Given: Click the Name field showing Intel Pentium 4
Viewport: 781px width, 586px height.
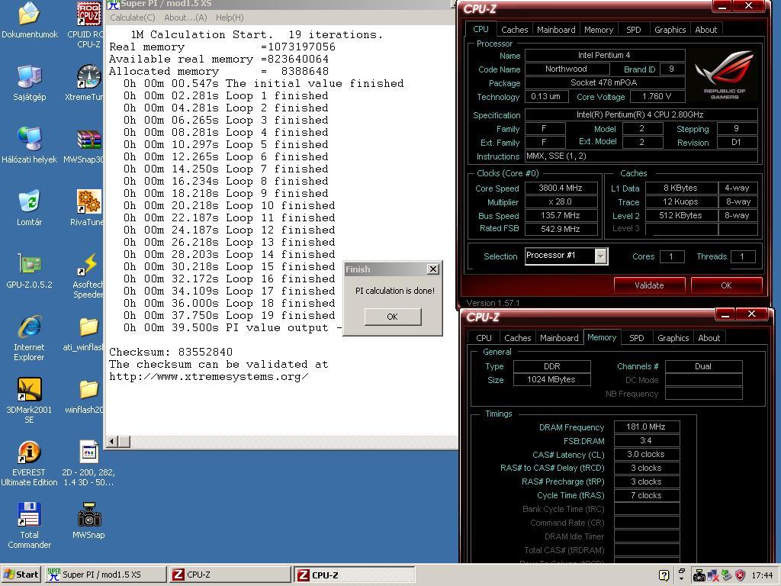Looking at the screenshot, I should coord(604,55).
